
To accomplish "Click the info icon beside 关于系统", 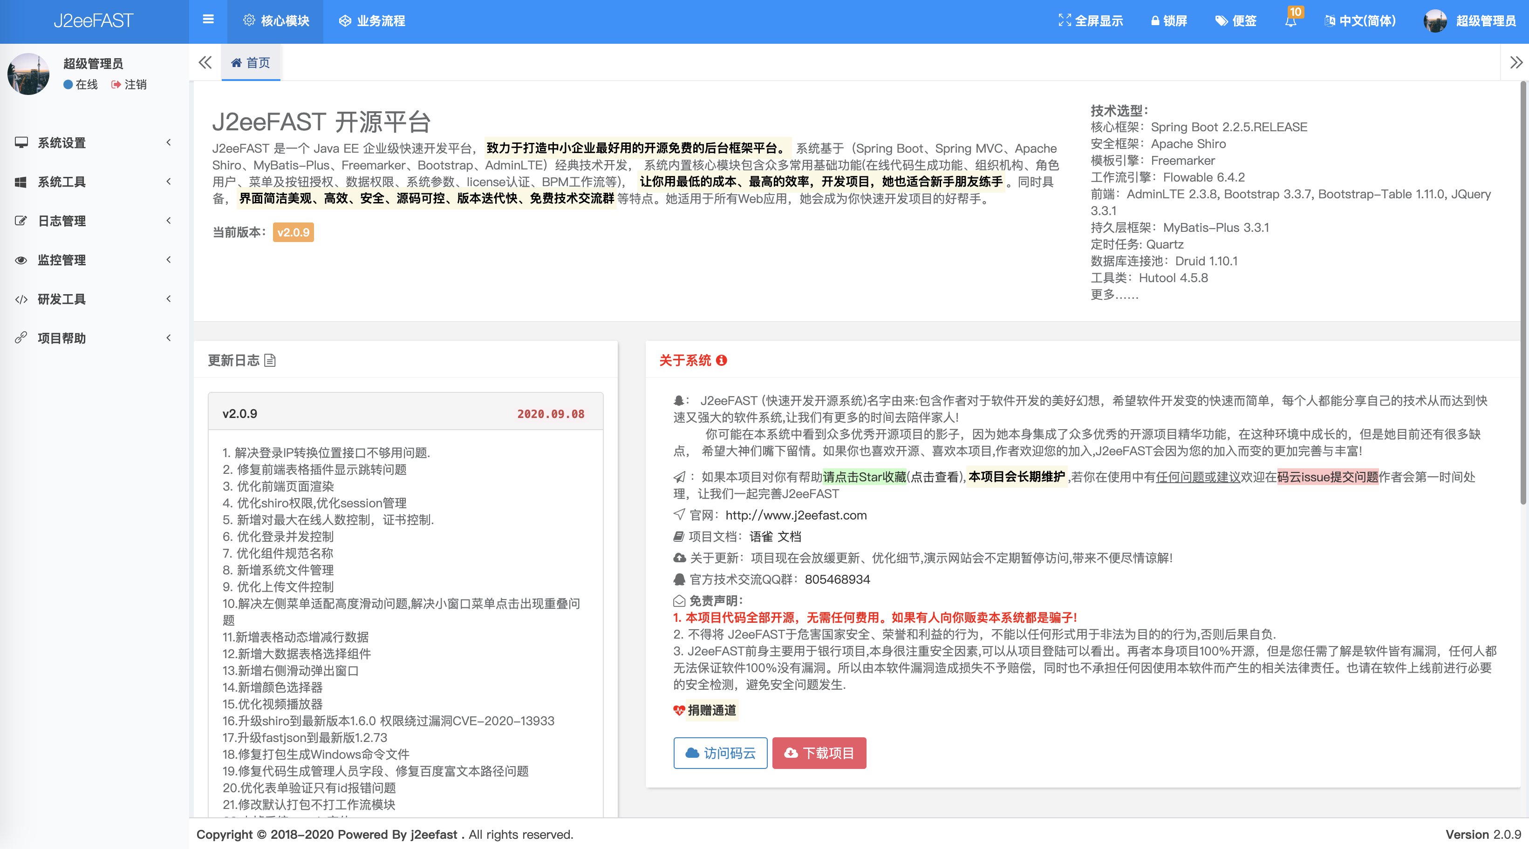I will pyautogui.click(x=721, y=360).
